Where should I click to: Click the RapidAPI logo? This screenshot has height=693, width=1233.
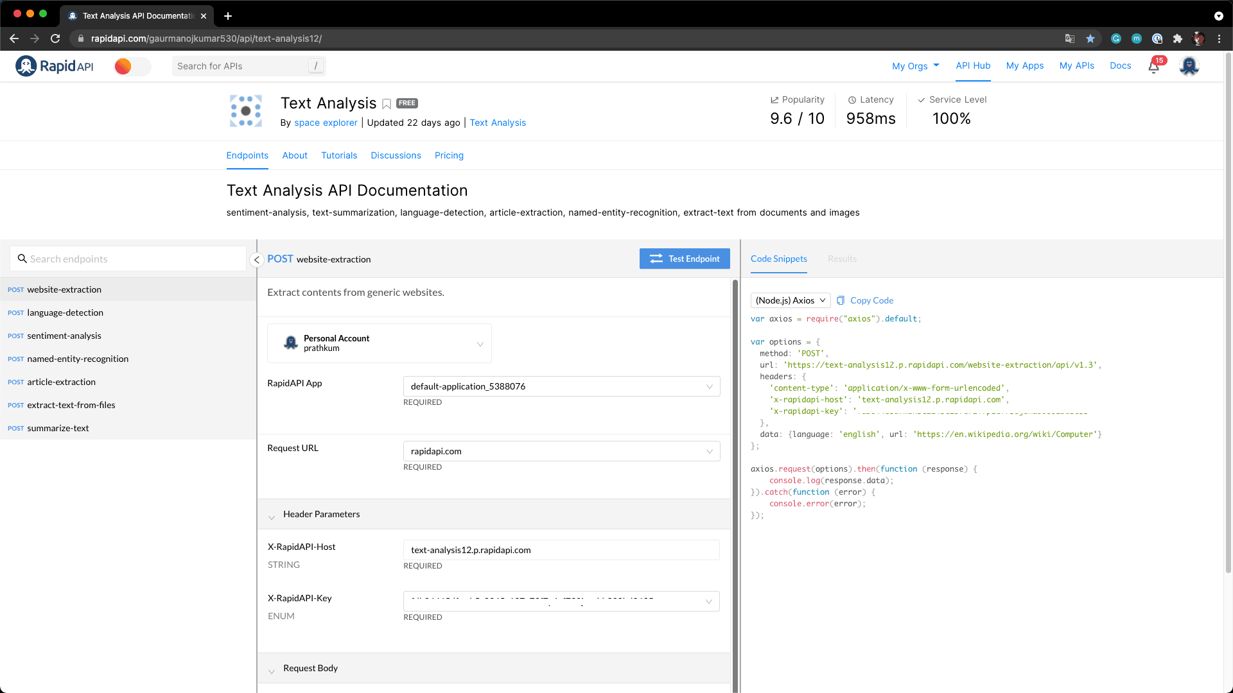click(55, 66)
